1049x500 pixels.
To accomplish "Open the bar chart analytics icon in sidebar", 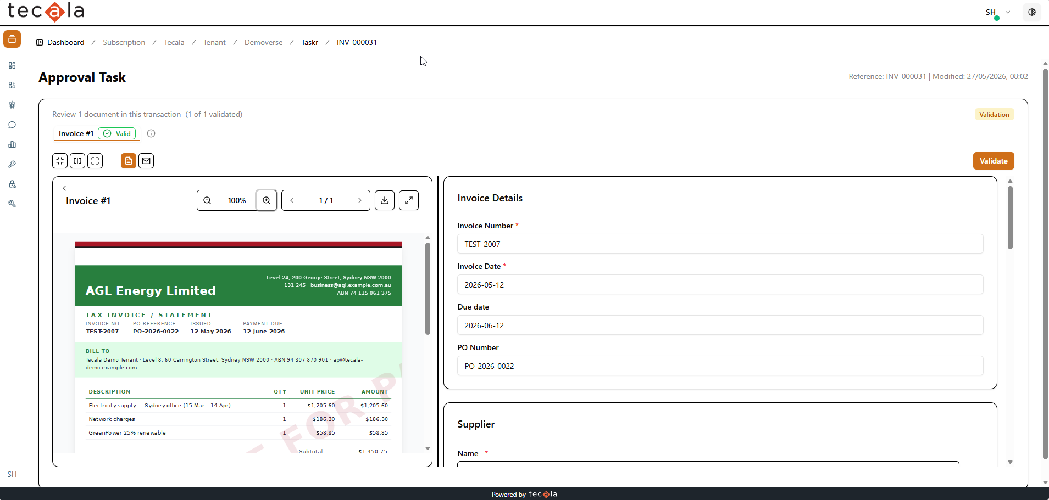I will coord(12,144).
